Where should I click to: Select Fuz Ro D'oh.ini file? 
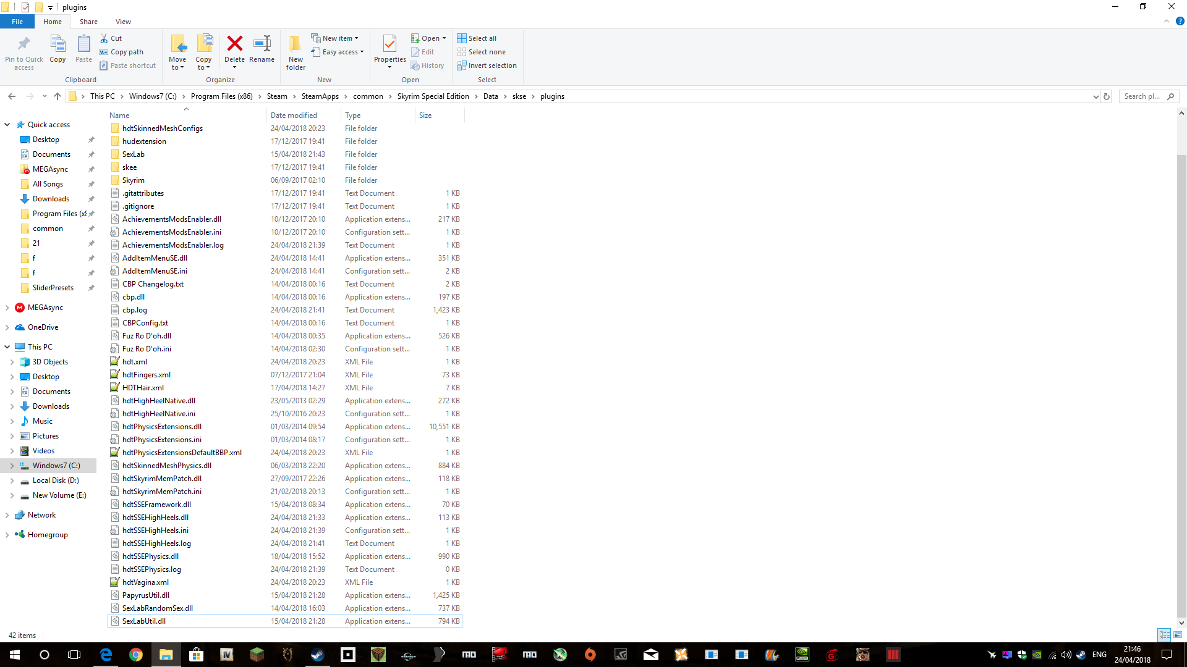coord(285,349)
